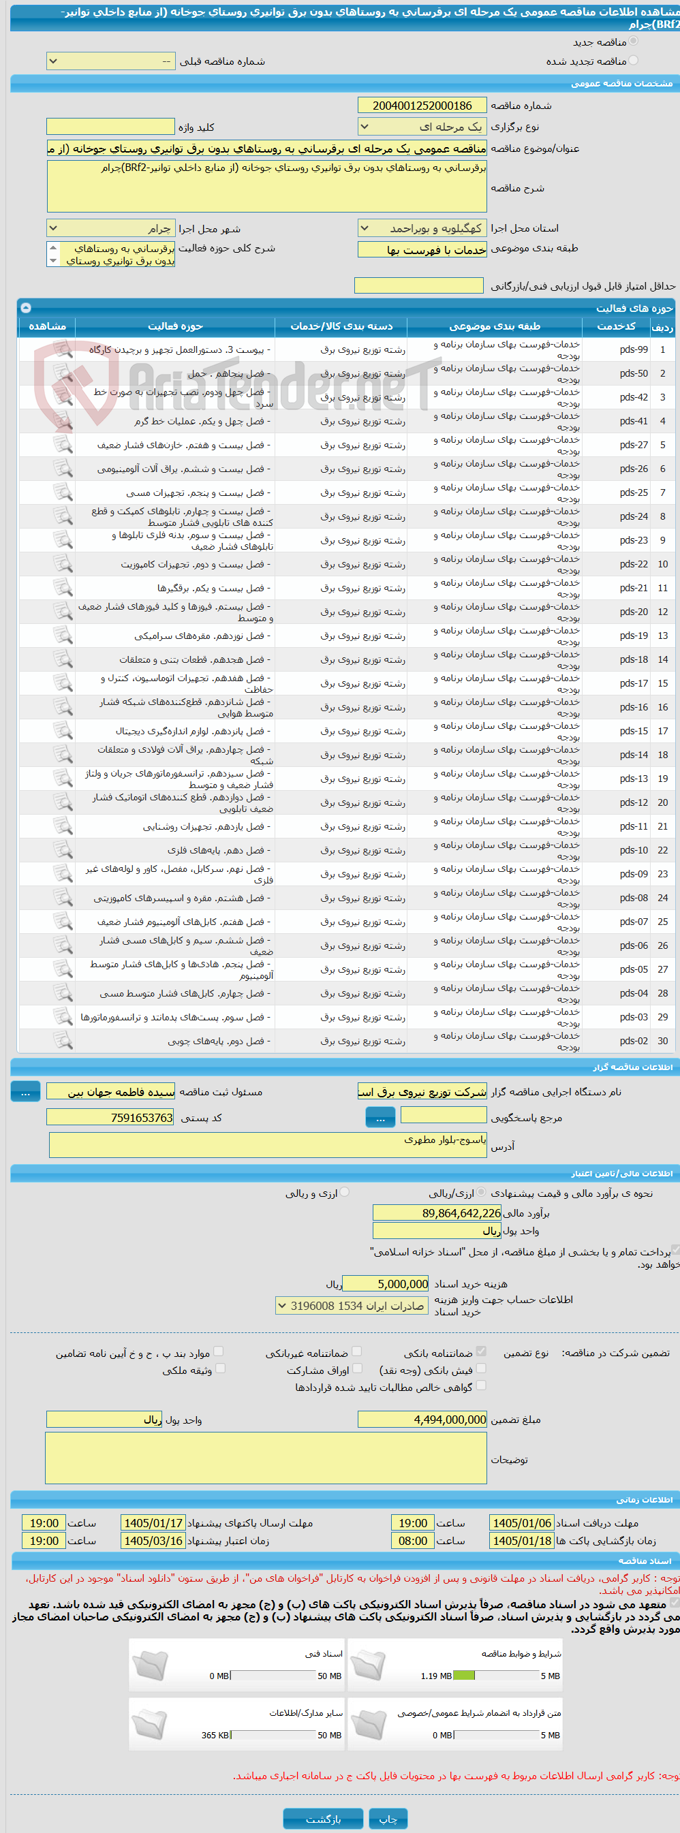
Task: Select ارزی/ریالی estimate radio option
Action: (x=481, y=1192)
